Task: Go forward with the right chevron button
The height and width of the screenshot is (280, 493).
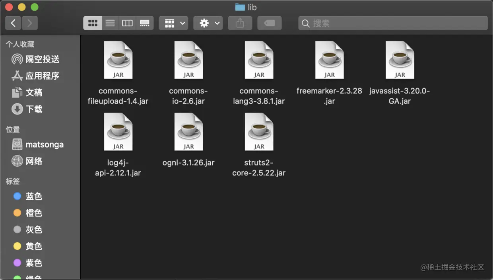Action: [30, 23]
